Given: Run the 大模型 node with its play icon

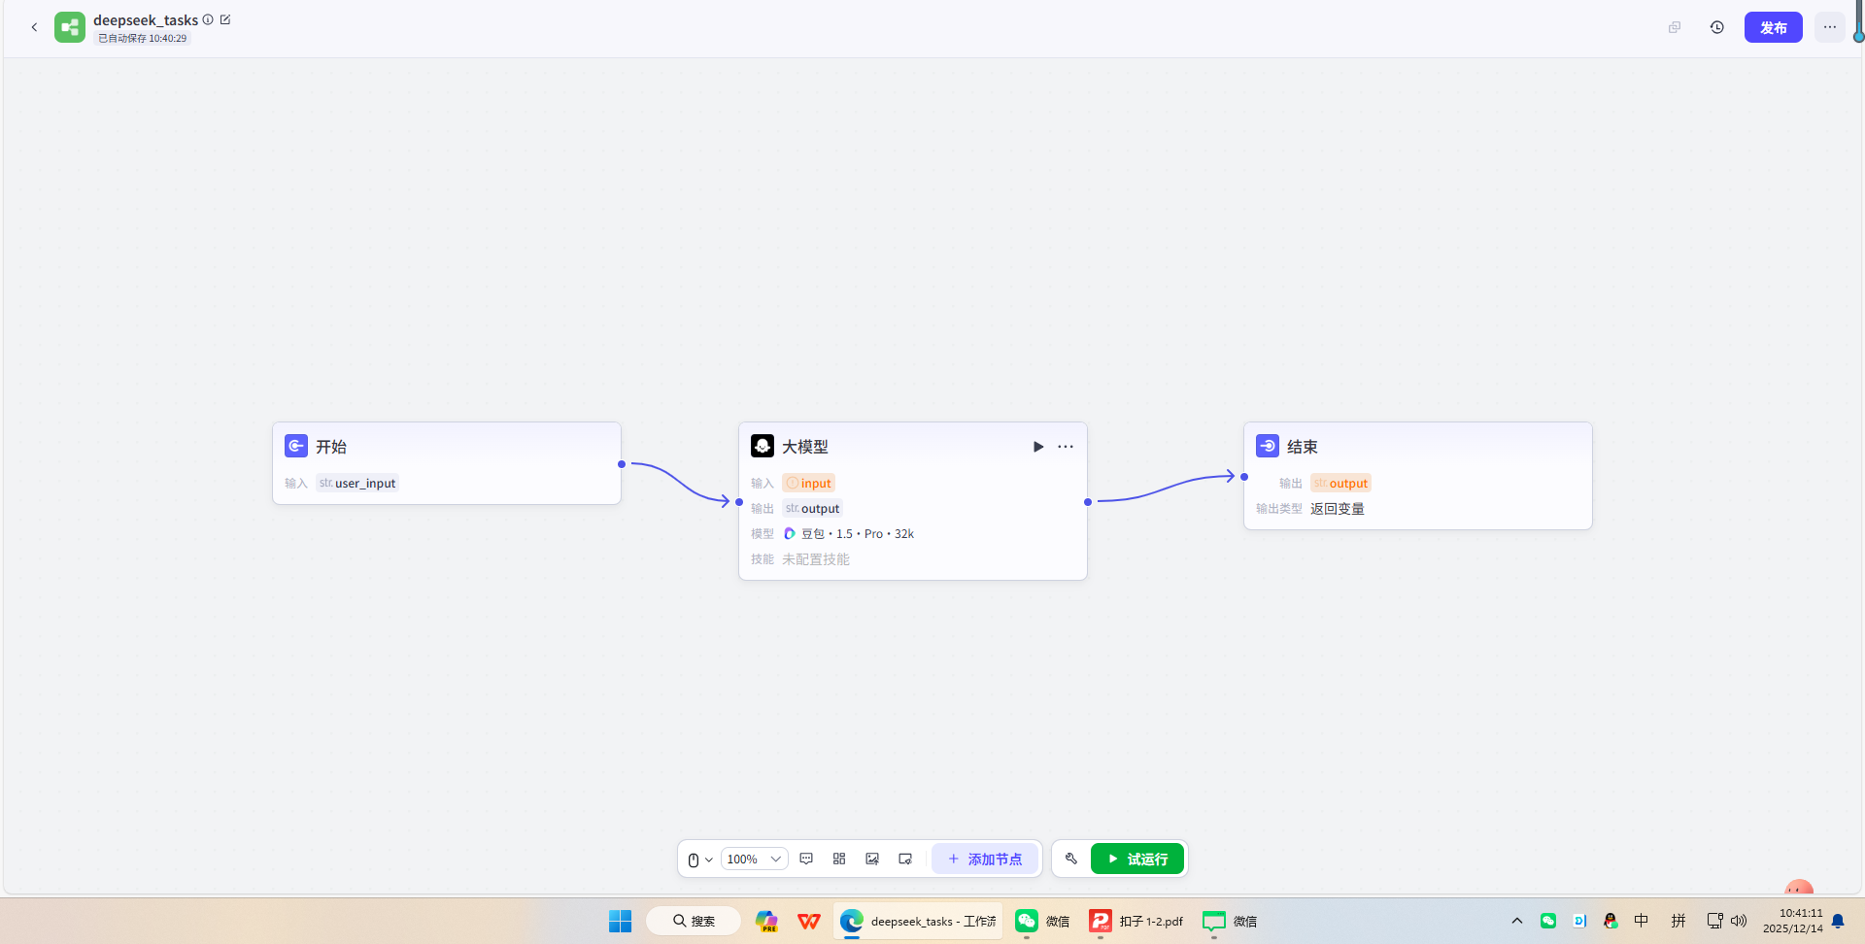Looking at the screenshot, I should pos(1038,447).
